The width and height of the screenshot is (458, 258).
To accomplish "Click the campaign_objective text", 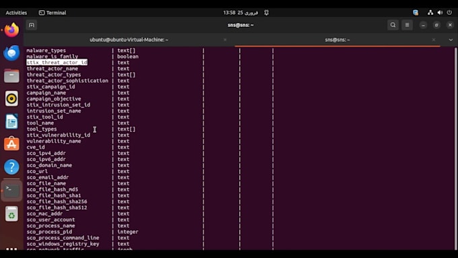I will (x=54, y=99).
